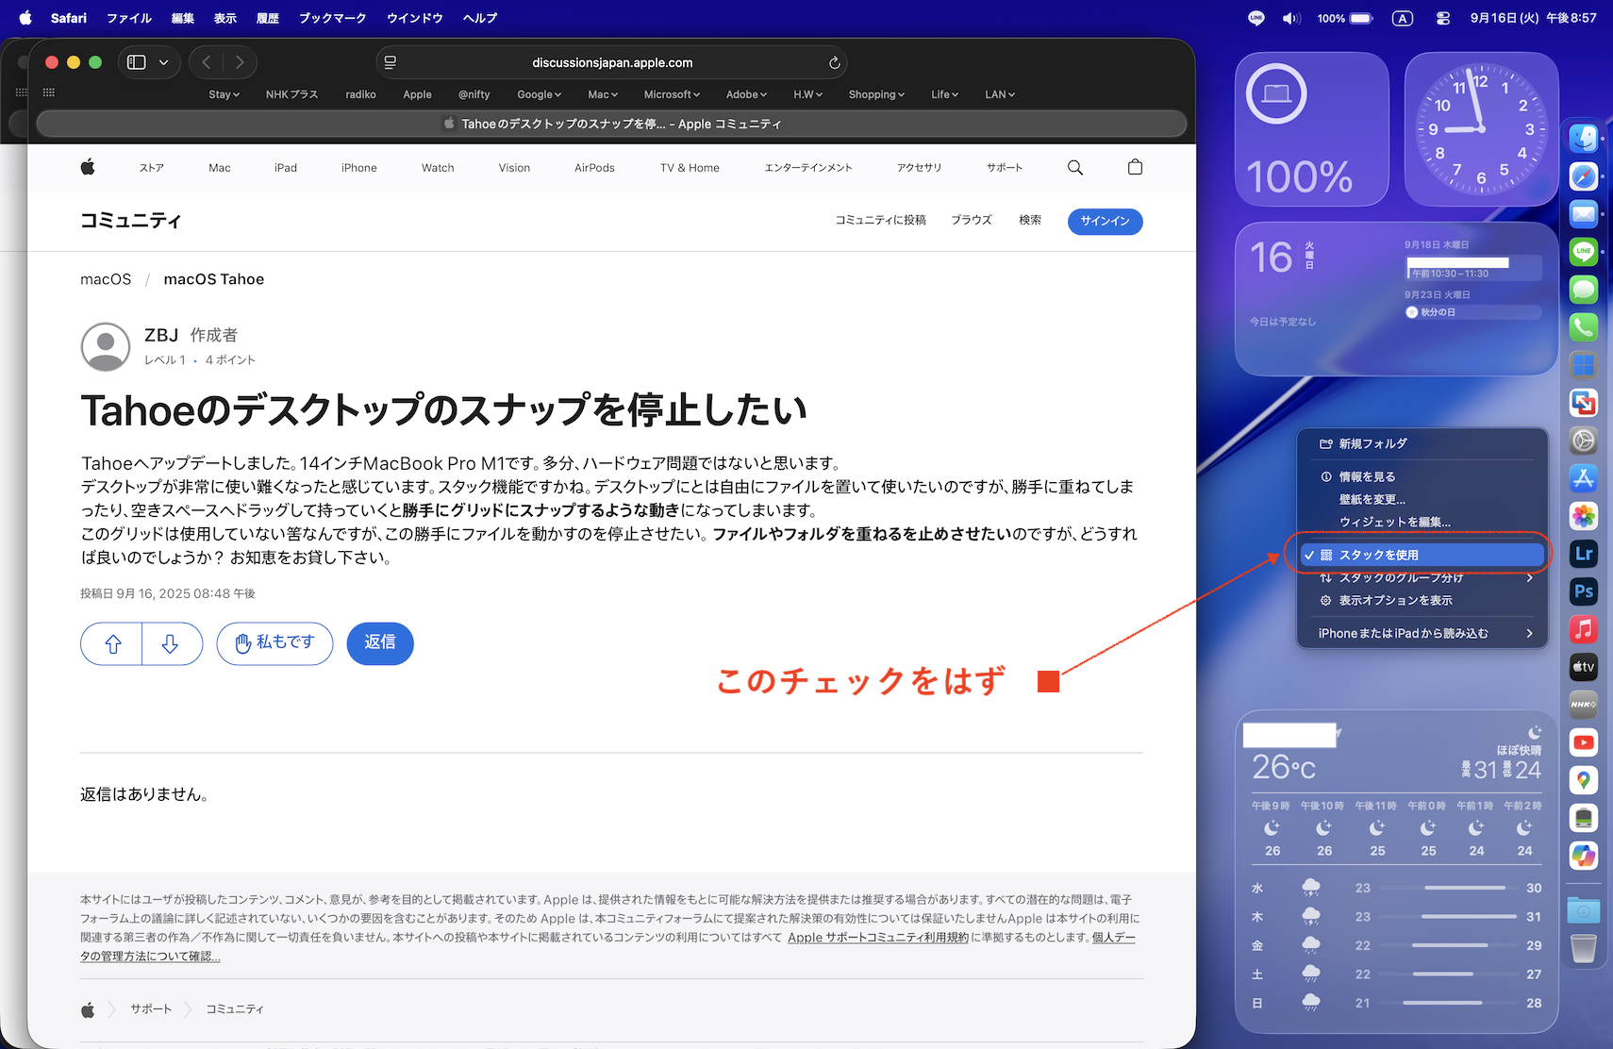The width and height of the screenshot is (1613, 1049).
Task: Open System Settings from the Dock
Action: pos(1584,441)
